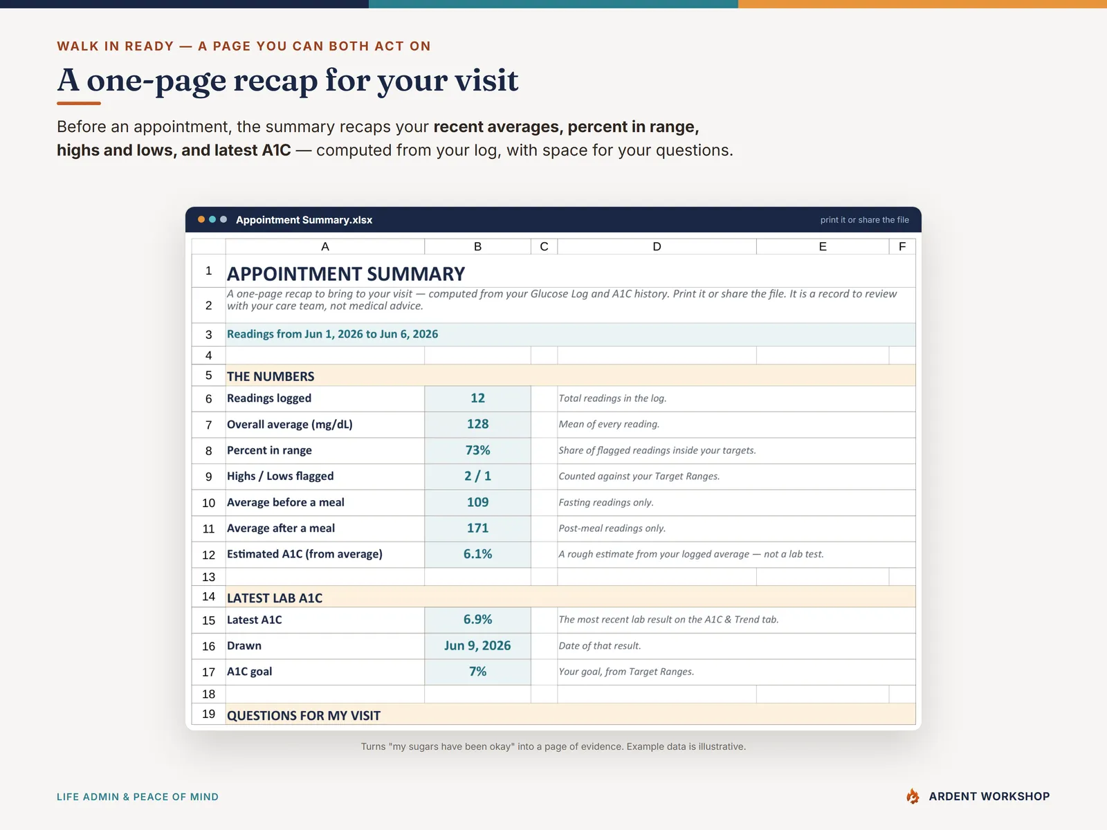Image resolution: width=1107 pixels, height=830 pixels.
Task: Click 'Average before a meal' label
Action: (x=286, y=502)
